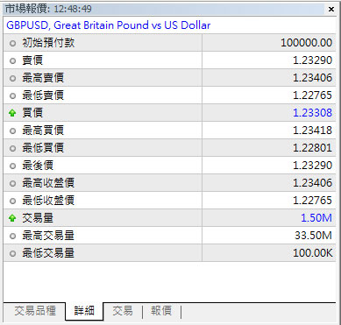The width and height of the screenshot is (341, 325).
Task: Click the 最低交易量 value 100.00K
Action: tap(313, 253)
